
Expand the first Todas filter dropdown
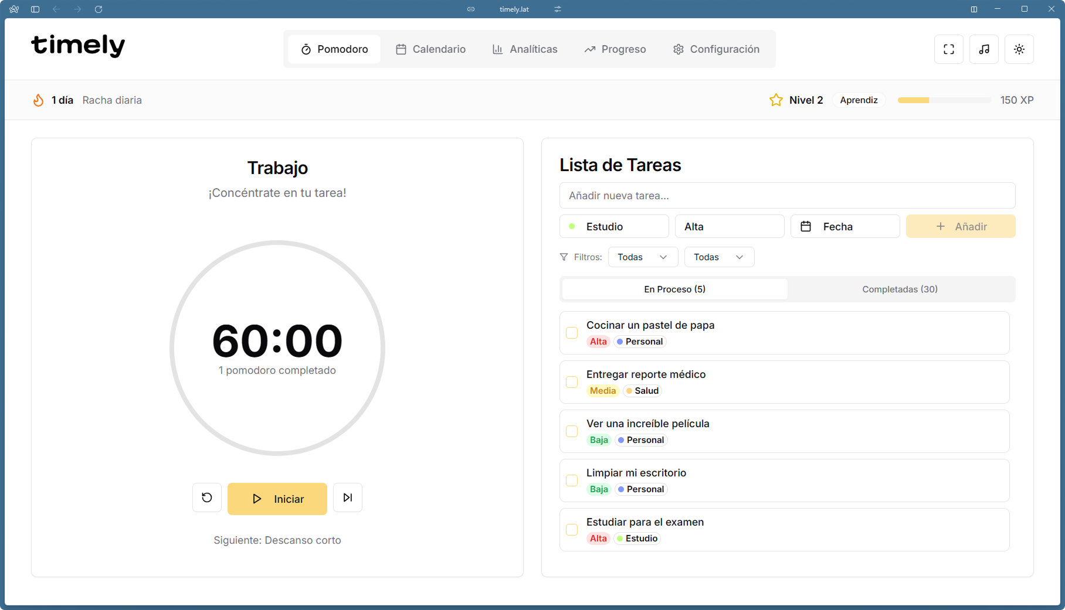point(643,257)
